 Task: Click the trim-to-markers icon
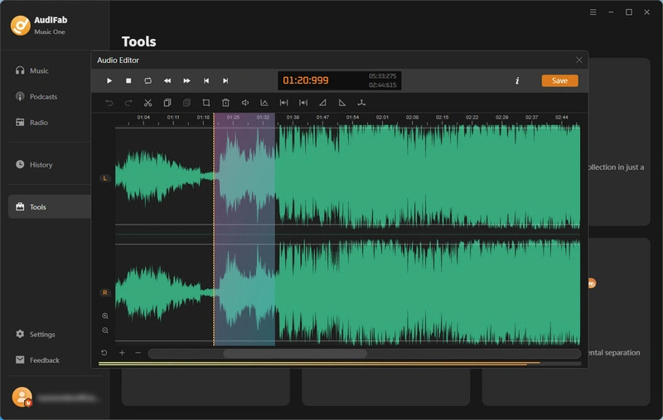coord(303,103)
